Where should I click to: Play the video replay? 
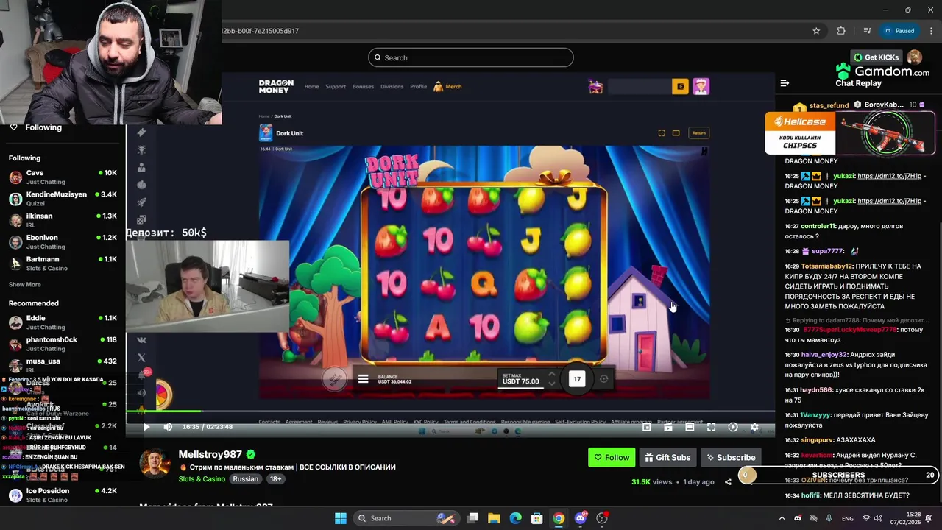(146, 427)
